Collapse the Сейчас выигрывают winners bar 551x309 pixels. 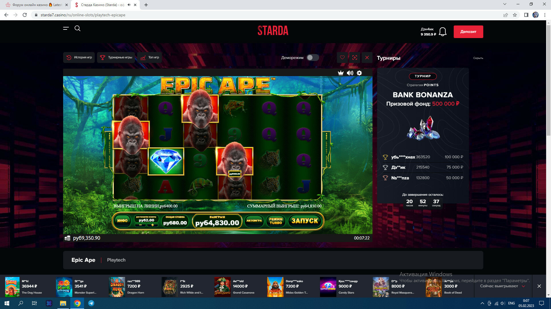pos(523,286)
